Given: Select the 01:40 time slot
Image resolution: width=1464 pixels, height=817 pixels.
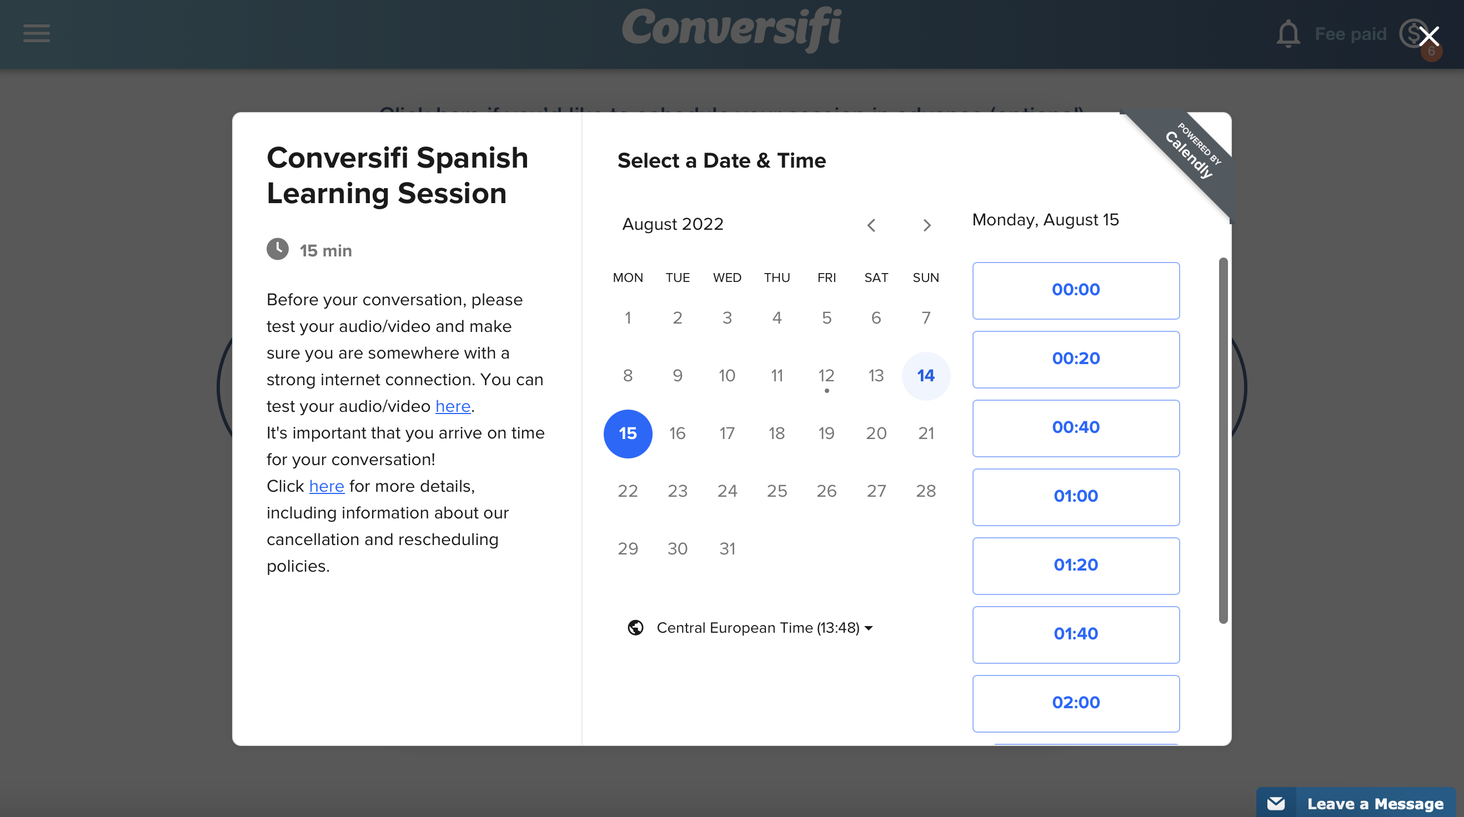Looking at the screenshot, I should coord(1075,634).
